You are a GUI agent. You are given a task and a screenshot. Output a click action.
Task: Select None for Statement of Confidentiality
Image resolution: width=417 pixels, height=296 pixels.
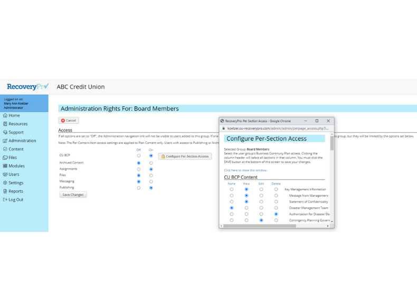pyautogui.click(x=232, y=202)
